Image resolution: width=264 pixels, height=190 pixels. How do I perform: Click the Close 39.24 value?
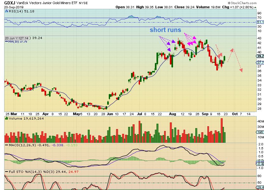184,7
